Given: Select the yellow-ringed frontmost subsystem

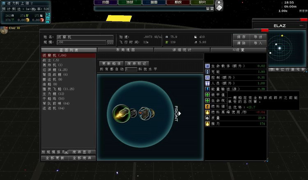Looking at the screenshot, I should 153,114.
